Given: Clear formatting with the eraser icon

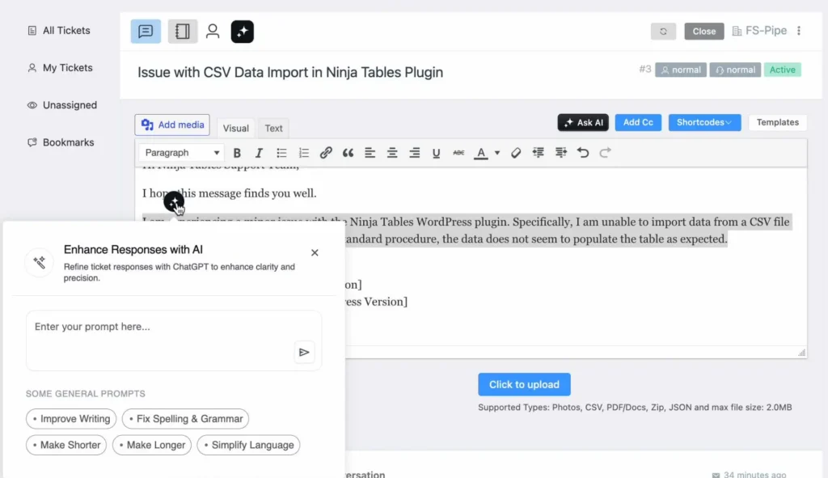Looking at the screenshot, I should [516, 153].
